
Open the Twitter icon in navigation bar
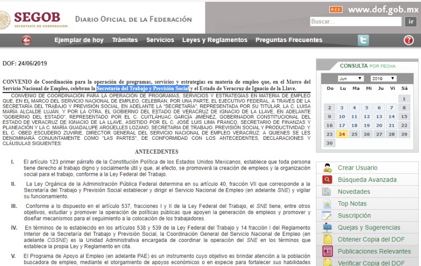(363, 40)
